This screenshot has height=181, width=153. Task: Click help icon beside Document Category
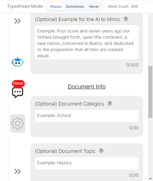(110, 103)
